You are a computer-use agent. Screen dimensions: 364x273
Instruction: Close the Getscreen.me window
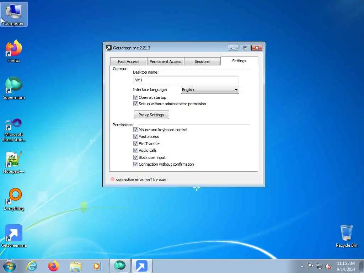click(x=257, y=48)
